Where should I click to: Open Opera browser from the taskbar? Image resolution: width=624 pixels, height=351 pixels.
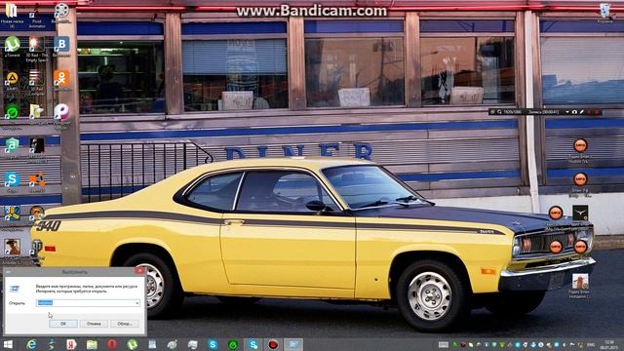pyautogui.click(x=112, y=344)
